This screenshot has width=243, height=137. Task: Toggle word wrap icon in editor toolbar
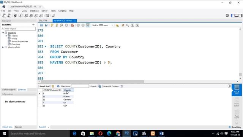click(x=137, y=25)
